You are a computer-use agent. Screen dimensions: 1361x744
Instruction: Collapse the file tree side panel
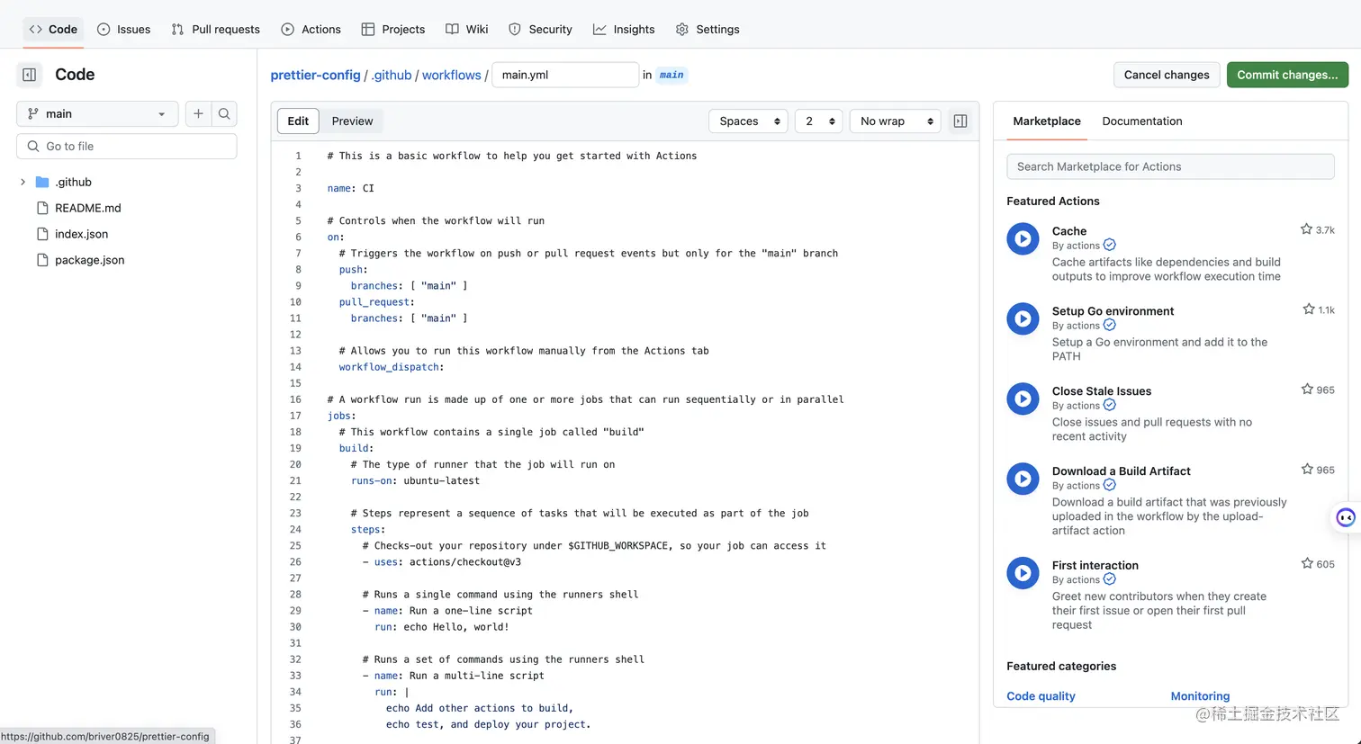pos(30,75)
